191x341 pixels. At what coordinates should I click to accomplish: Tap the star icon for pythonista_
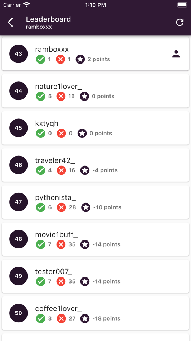[x=85, y=207]
